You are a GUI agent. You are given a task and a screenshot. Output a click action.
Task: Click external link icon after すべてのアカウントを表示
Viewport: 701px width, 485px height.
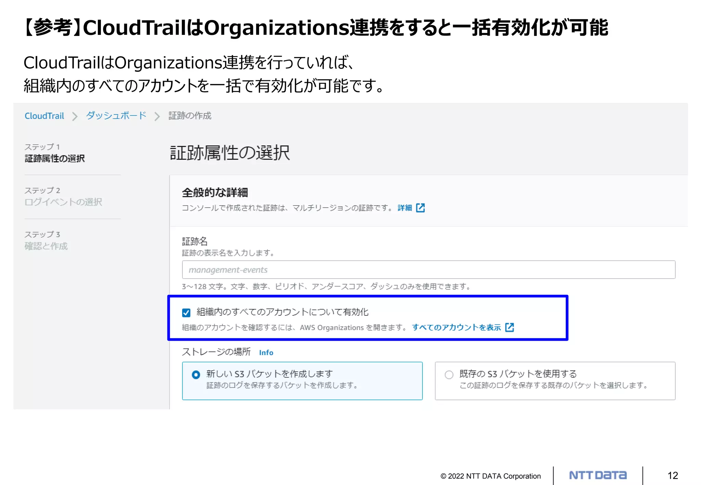[x=510, y=327]
